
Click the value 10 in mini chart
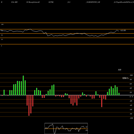tap(86, 127)
